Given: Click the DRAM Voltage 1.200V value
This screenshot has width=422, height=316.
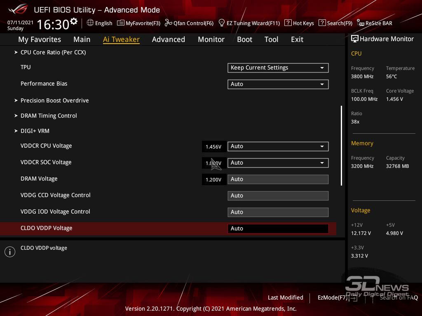Looking at the screenshot, I should 213,179.
